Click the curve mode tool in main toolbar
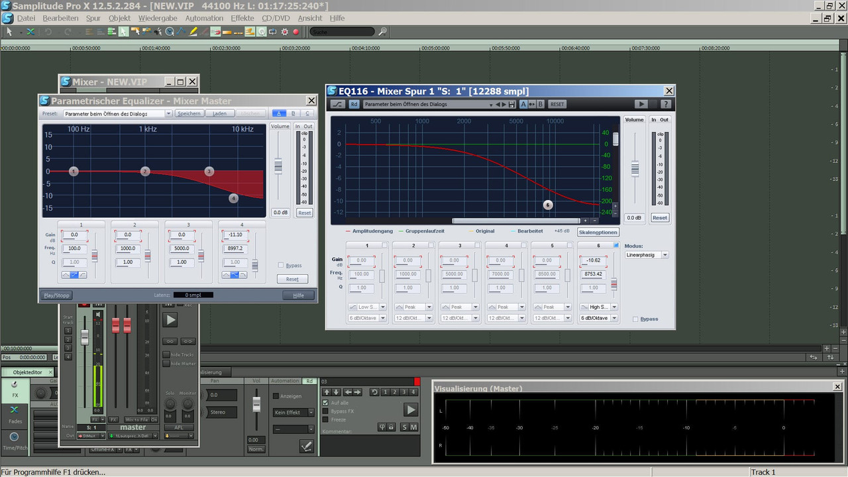This screenshot has height=477, width=848. (x=180, y=31)
